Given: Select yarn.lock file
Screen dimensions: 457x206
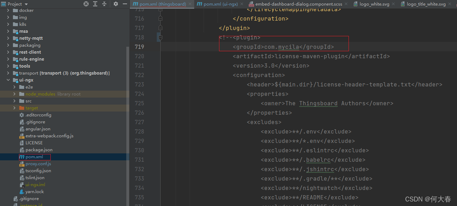Looking at the screenshot, I should [35, 192].
